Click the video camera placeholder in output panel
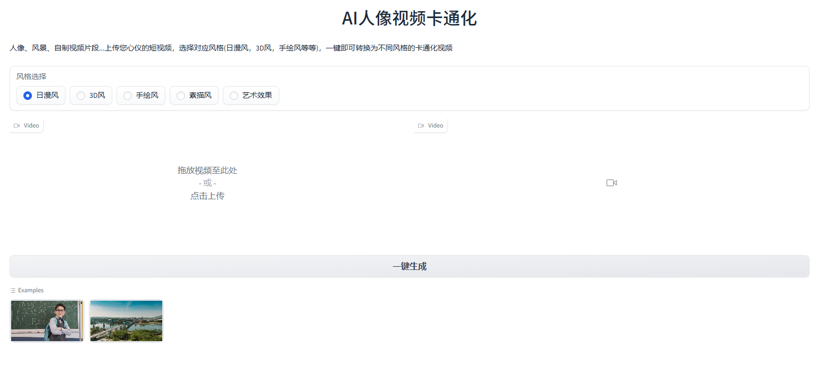 (x=611, y=183)
